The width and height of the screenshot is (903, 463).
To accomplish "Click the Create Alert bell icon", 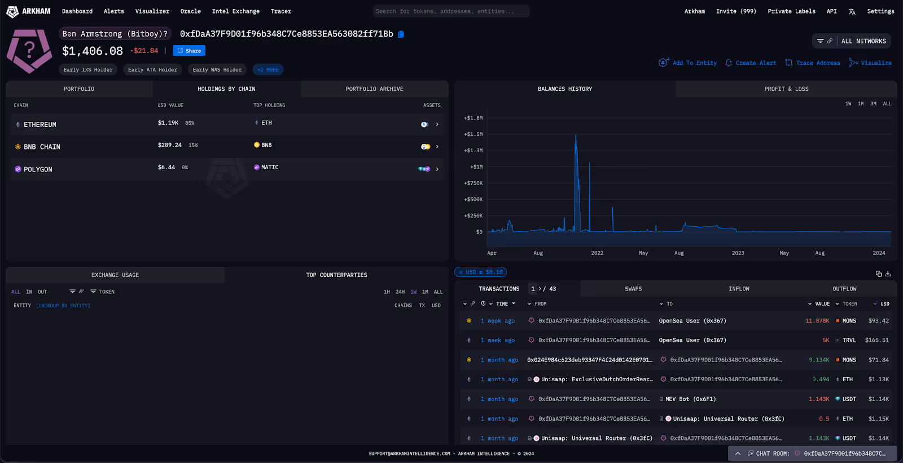I will [729, 63].
